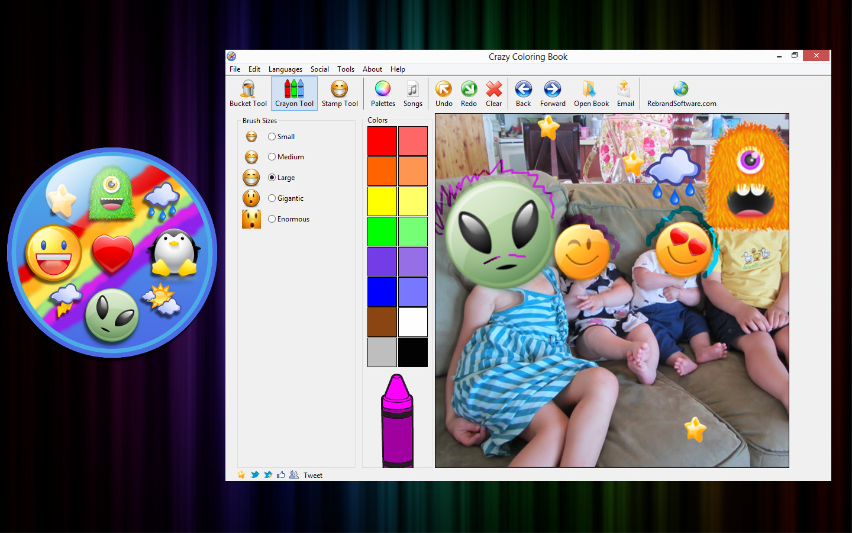Open the Edit menu
852x533 pixels.
coord(254,69)
